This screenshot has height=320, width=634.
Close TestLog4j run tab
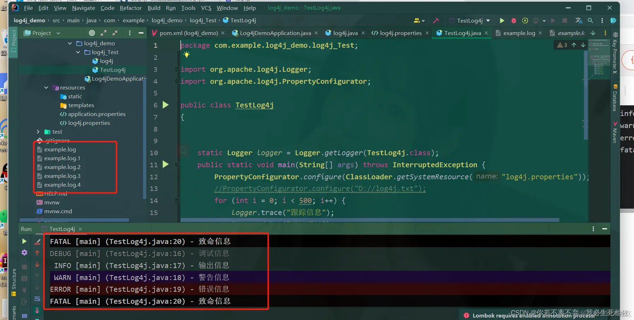[x=80, y=229]
